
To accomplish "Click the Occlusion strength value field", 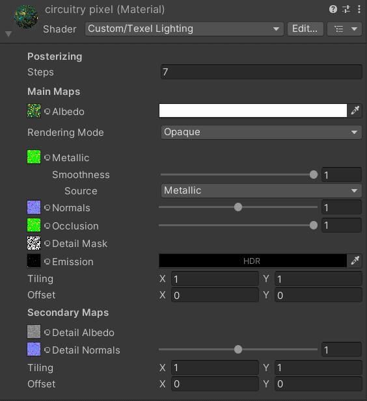I will [342, 226].
